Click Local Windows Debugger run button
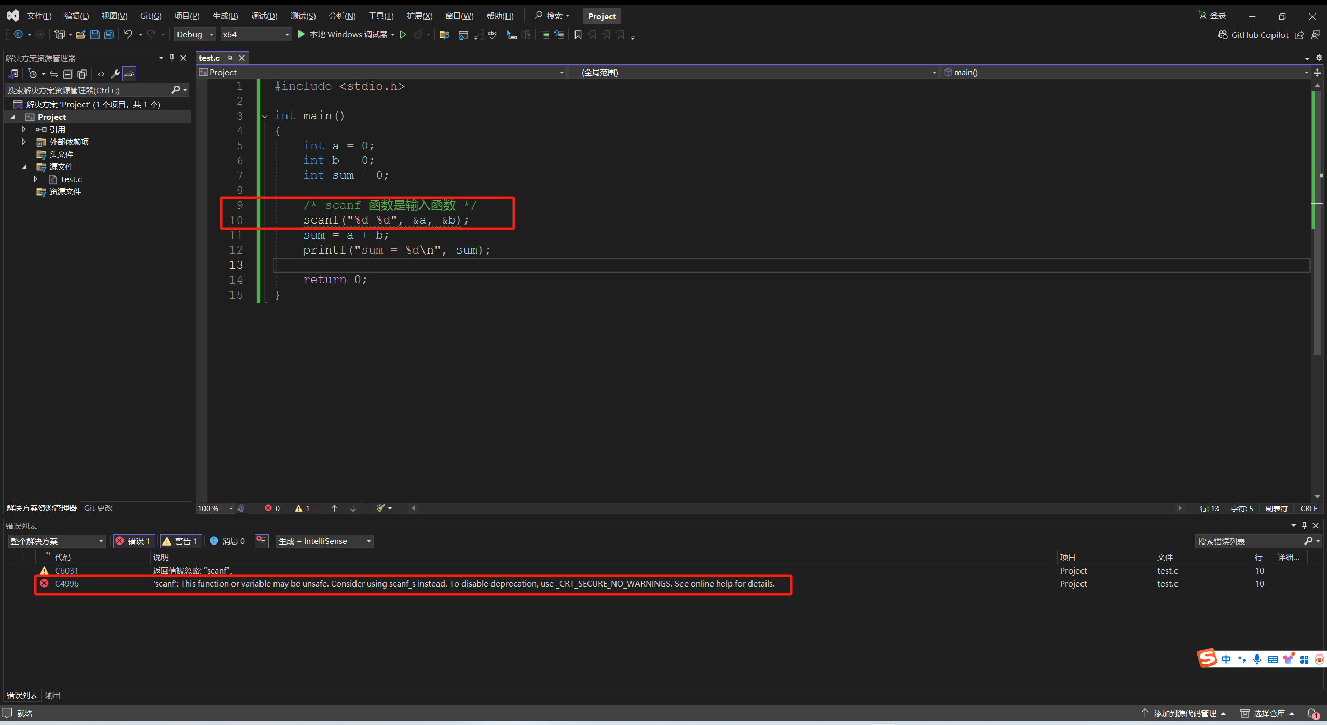The image size is (1327, 725). 343,35
